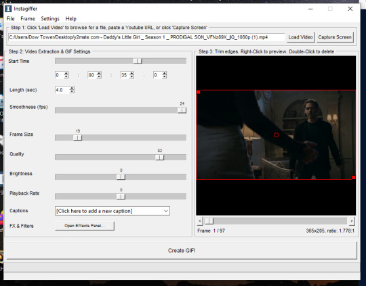
Task: Click the video preview frame
Action: click(x=276, y=135)
